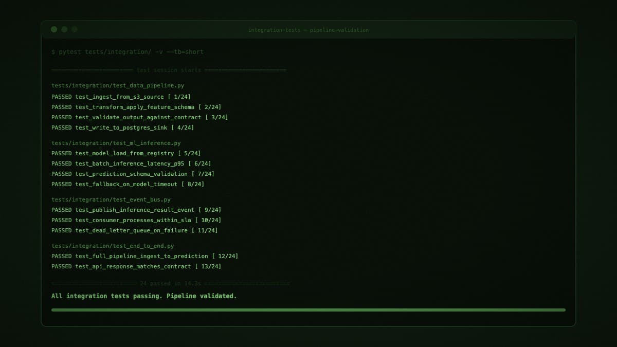Select the test_fallback_on_model_timeout result line
Screen dimensions: 617x347
click(x=129, y=184)
